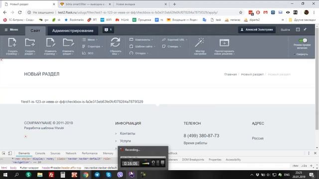The width and height of the screenshot is (319, 179).
Task: Reload the page in Chrome
Action: click(20, 12)
